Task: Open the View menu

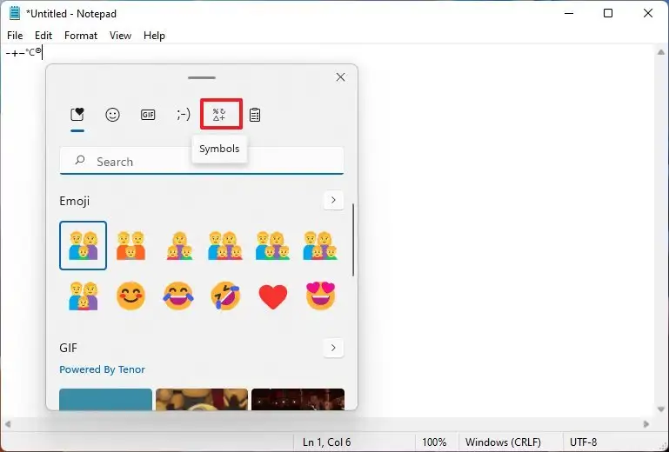Action: [120, 36]
